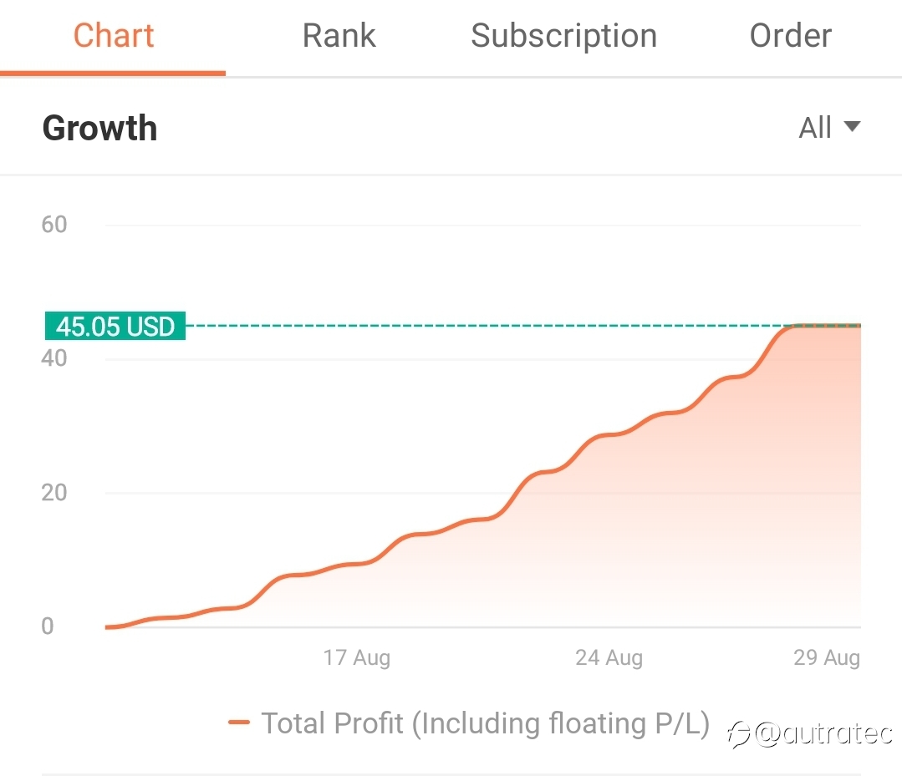This screenshot has width=902, height=776.
Task: Open the Subscription tab
Action: point(563,36)
